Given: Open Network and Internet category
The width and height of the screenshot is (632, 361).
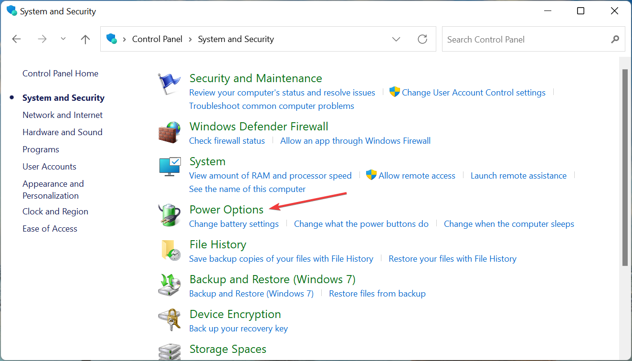Looking at the screenshot, I should (63, 115).
